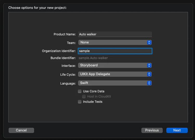
Task: Click the "Choose options for your new project:" heading
Action: pyautogui.click(x=37, y=8)
